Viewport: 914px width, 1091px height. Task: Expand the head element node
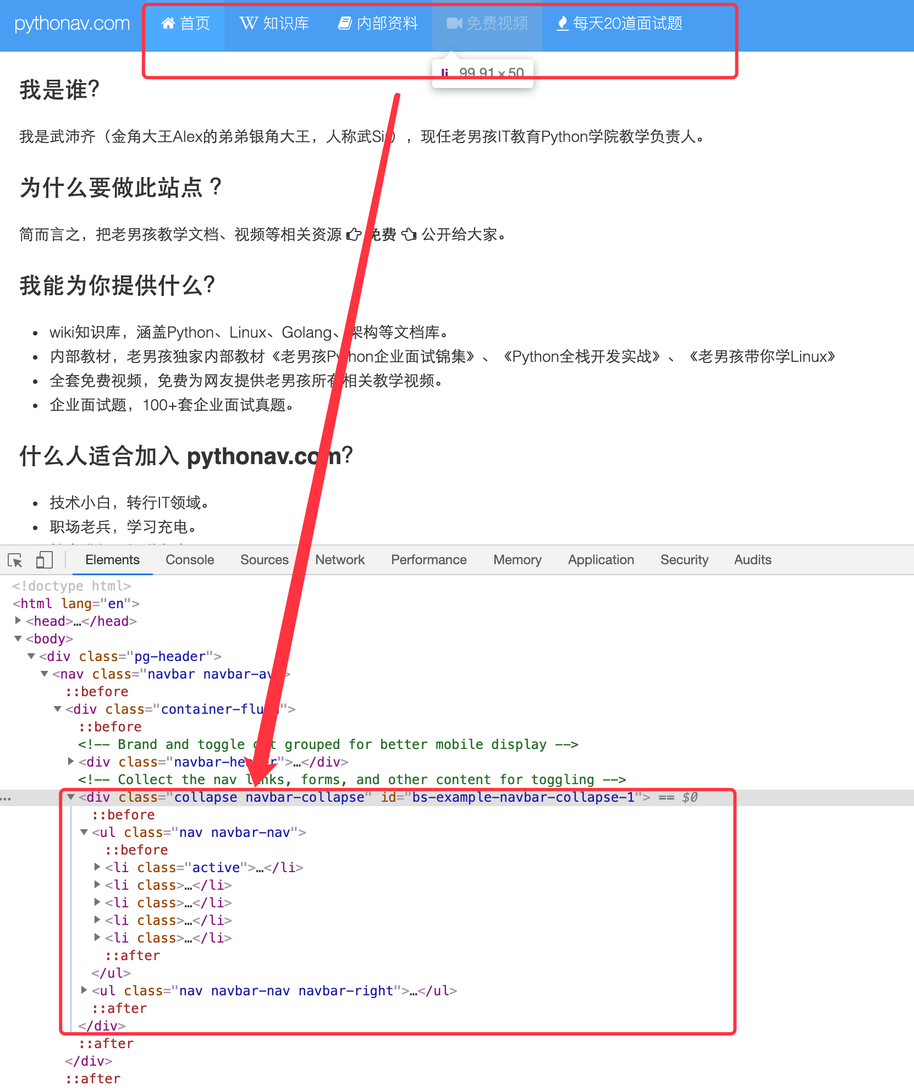[18, 621]
